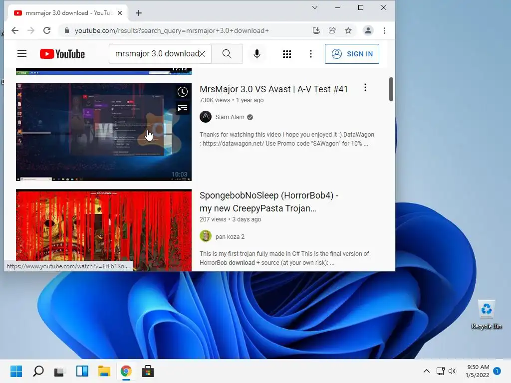
Task: Open the Chrome profile avatar
Action: coord(368,30)
